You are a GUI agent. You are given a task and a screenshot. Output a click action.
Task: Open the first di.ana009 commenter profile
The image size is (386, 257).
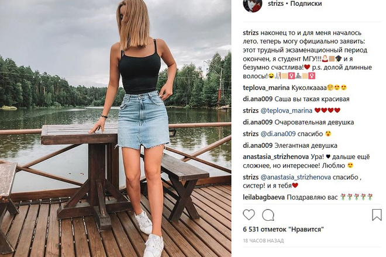click(257, 99)
